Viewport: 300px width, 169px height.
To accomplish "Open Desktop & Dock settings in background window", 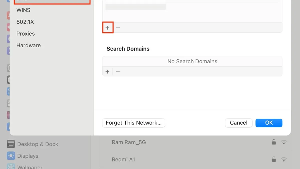I will click(37, 144).
